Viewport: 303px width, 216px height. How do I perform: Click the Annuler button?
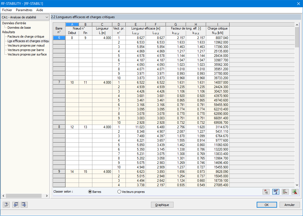coord(290,205)
